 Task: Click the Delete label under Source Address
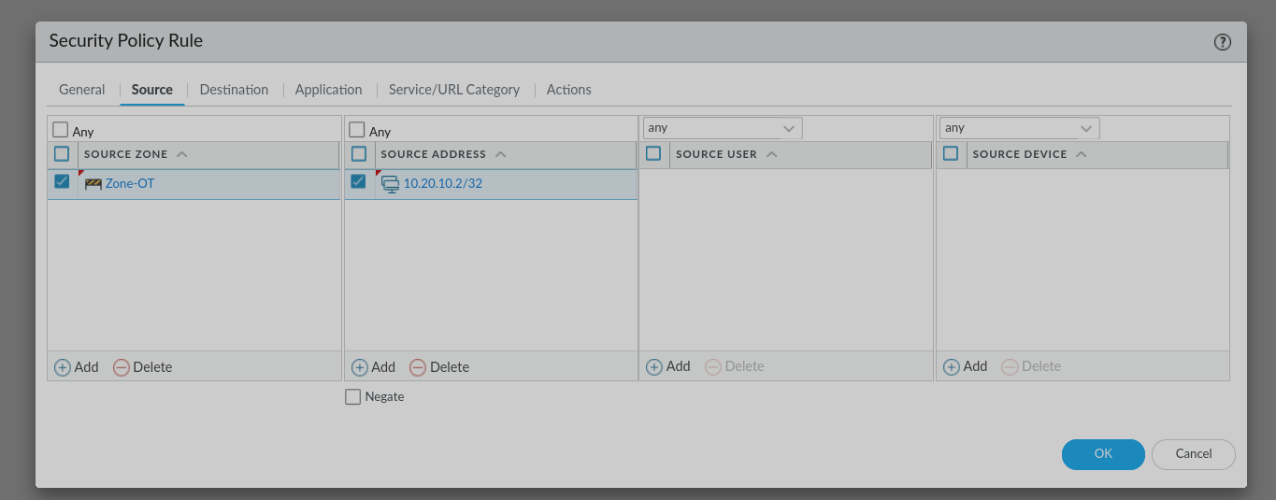(450, 367)
